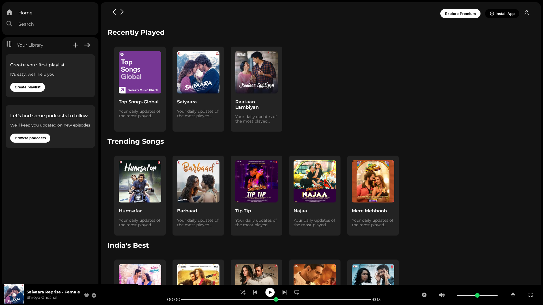543x305 pixels.
Task: Open the Najaa cover art
Action: 315,181
